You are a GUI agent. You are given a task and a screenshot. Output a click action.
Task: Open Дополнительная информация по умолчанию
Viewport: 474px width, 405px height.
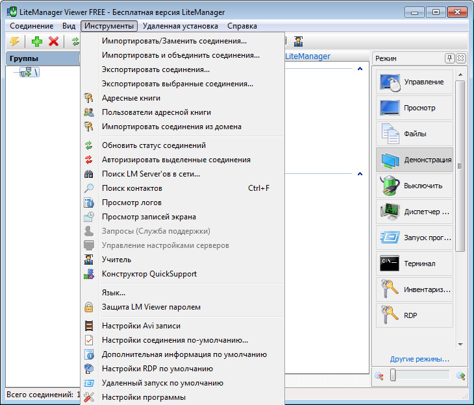pyautogui.click(x=182, y=354)
